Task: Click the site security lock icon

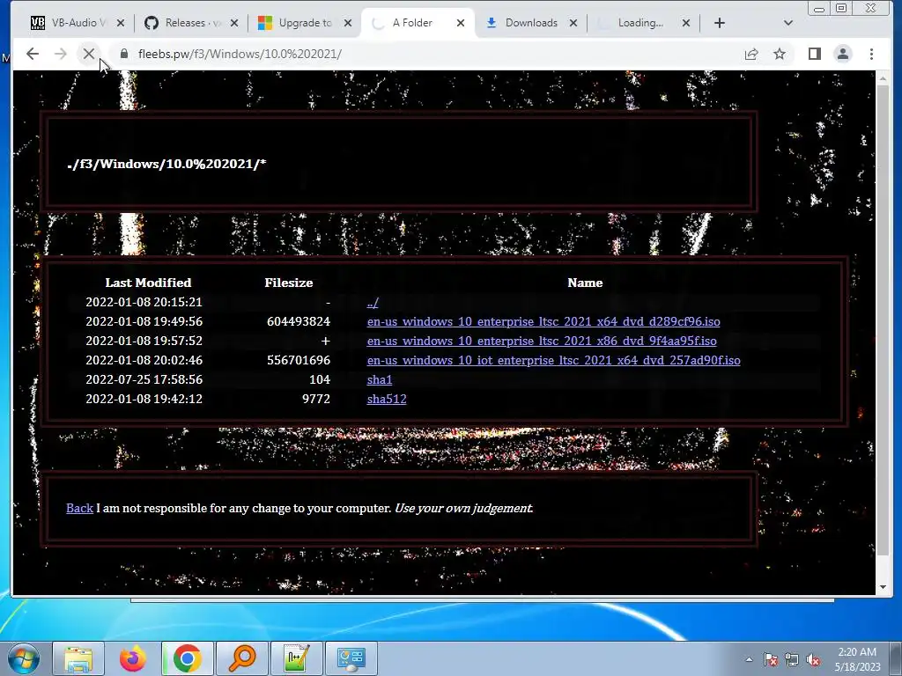Action: click(123, 54)
